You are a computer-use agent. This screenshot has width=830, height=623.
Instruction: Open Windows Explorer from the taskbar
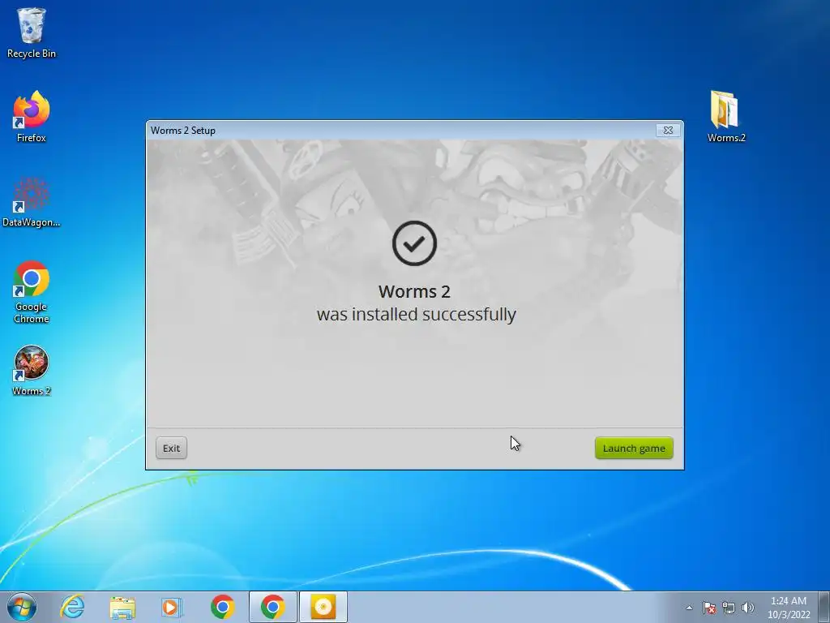point(122,607)
